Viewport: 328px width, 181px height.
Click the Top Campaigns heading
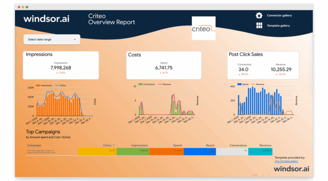click(x=43, y=132)
